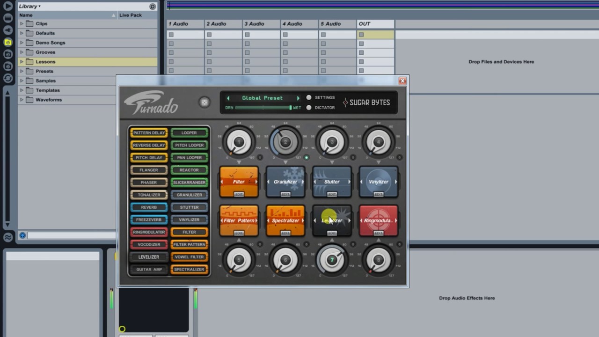The image size is (599, 337).
Task: Select the orange Spectralizer slot tile
Action: [x=285, y=220]
